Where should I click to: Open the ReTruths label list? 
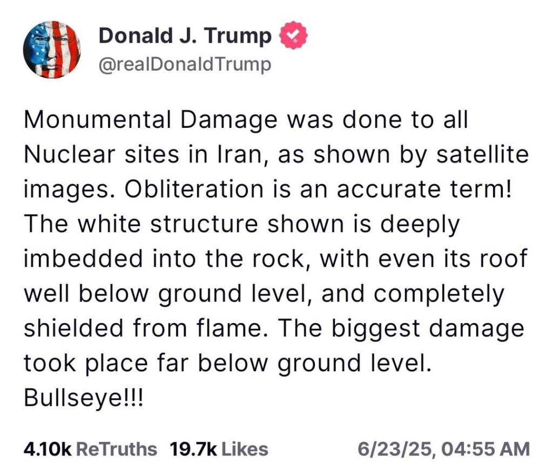click(117, 449)
